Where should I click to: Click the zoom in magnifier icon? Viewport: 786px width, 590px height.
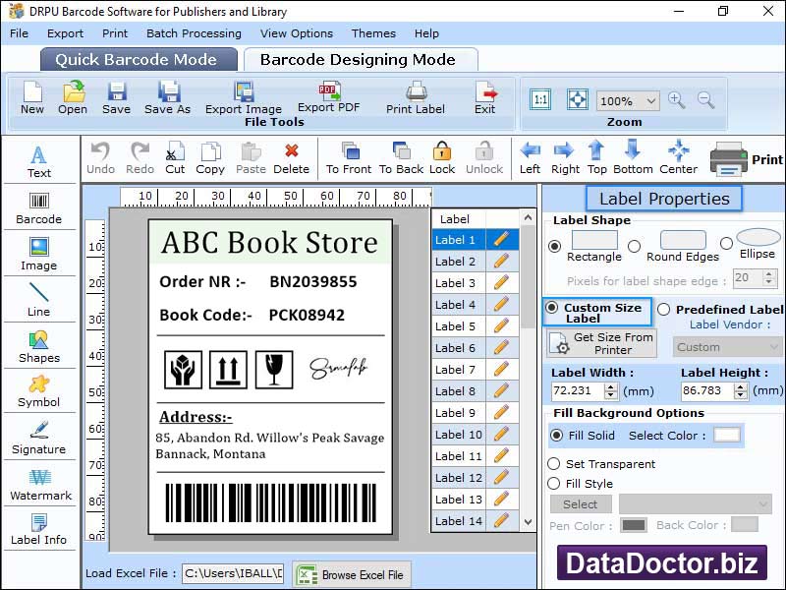click(676, 100)
